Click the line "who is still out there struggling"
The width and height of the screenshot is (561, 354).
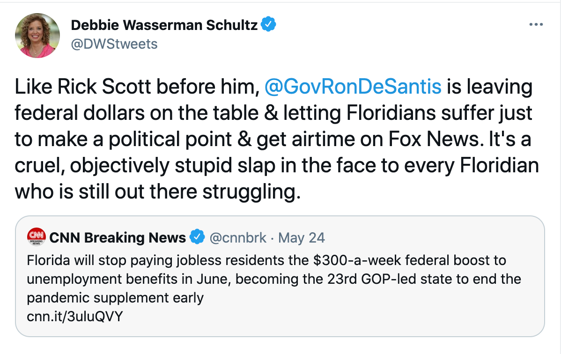click(157, 192)
